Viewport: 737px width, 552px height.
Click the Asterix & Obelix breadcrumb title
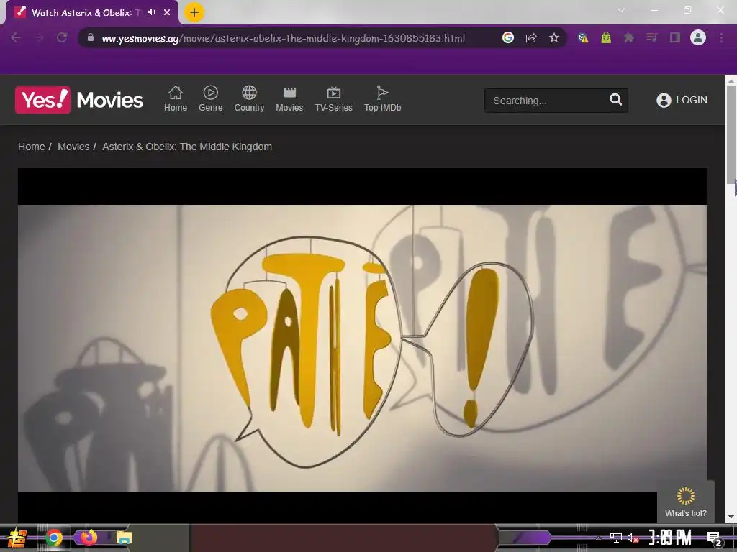point(187,147)
